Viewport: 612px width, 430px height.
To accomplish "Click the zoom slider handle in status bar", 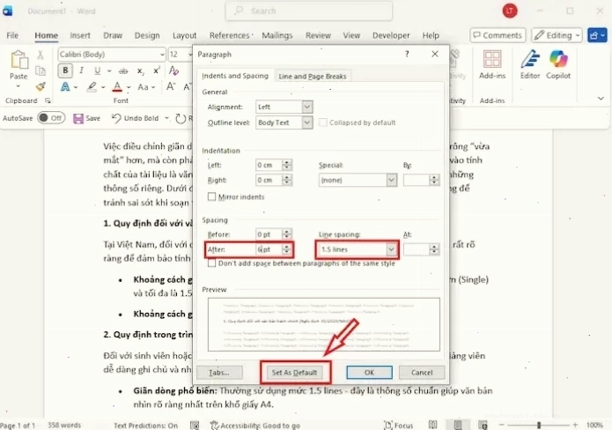I will pyautogui.click(x=539, y=425).
